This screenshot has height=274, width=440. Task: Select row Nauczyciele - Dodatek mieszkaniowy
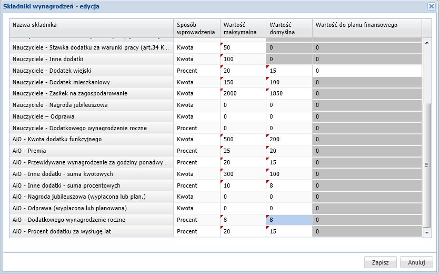pyautogui.click(x=215, y=82)
